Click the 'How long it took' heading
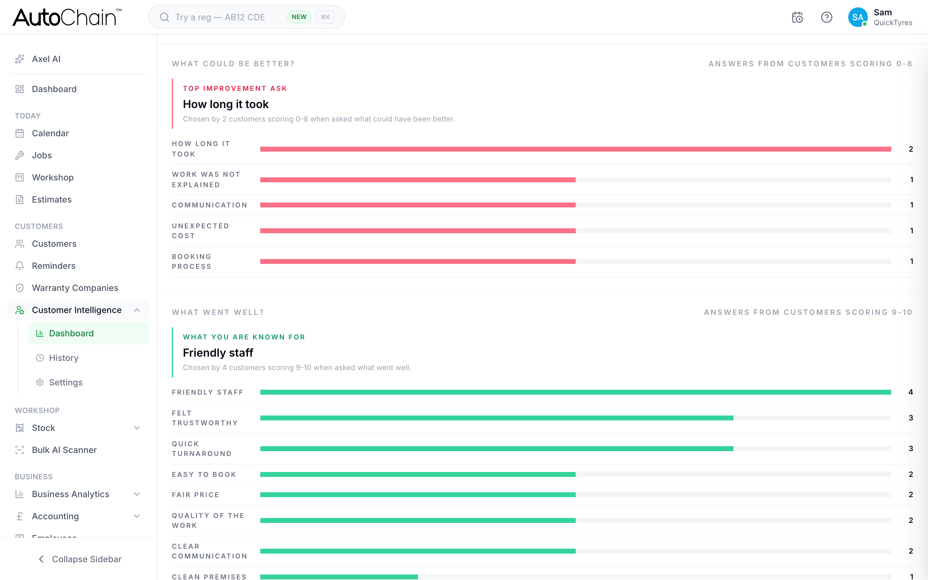 [x=226, y=104]
